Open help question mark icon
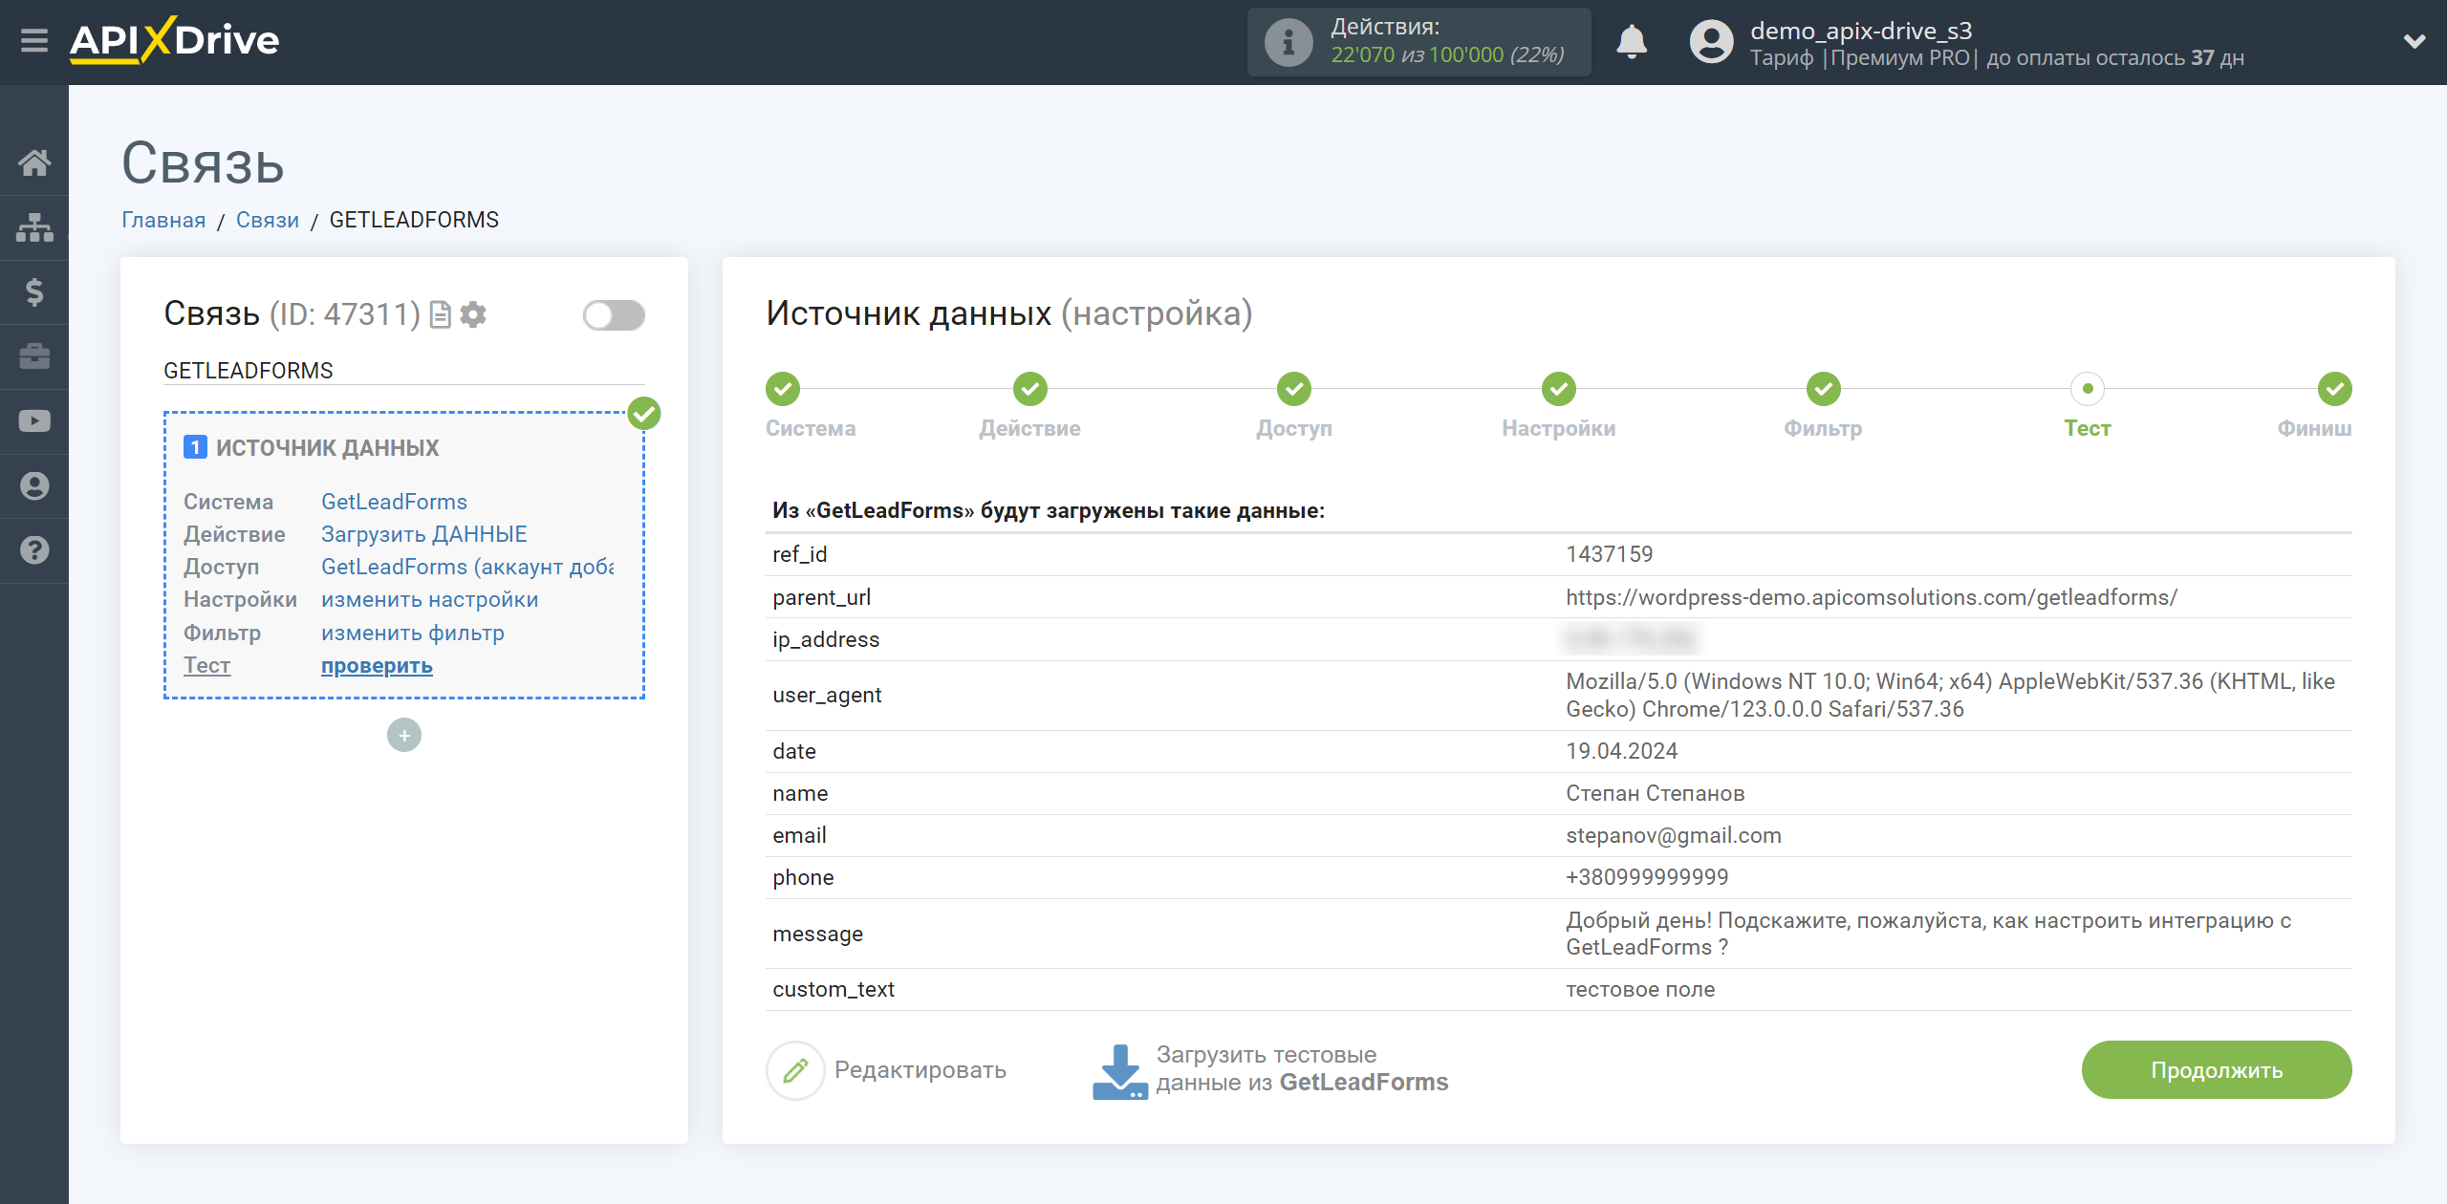Screen dimensions: 2447x1204 (34, 550)
